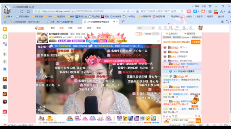Click the green clock icon in left sidebar
This screenshot has width=231, height=129.
[5, 37]
